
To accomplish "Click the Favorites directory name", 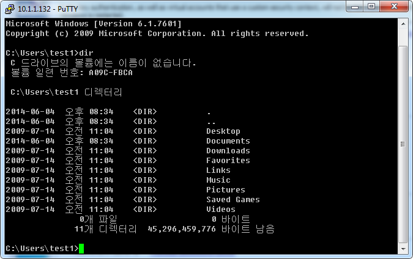I will [228, 161].
